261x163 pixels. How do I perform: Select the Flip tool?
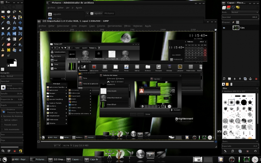[x=15, y=34]
